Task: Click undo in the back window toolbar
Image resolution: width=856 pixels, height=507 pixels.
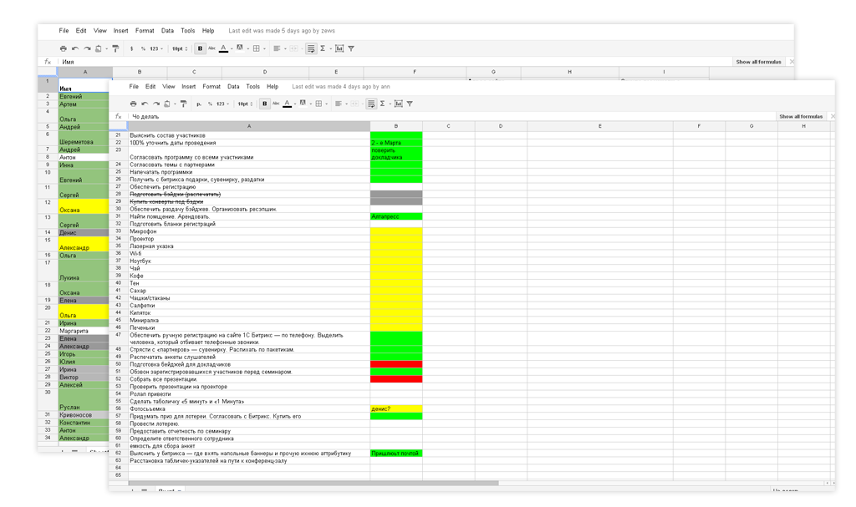Action: point(75,48)
